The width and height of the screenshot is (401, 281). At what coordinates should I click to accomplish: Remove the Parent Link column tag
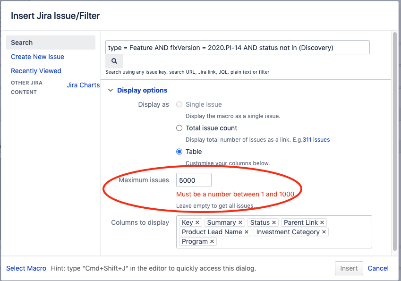pos(322,222)
